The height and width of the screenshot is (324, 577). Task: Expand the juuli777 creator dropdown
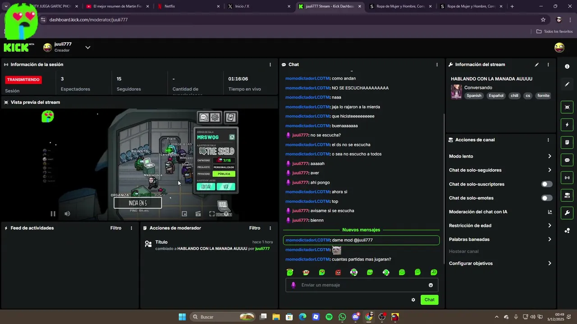point(88,47)
